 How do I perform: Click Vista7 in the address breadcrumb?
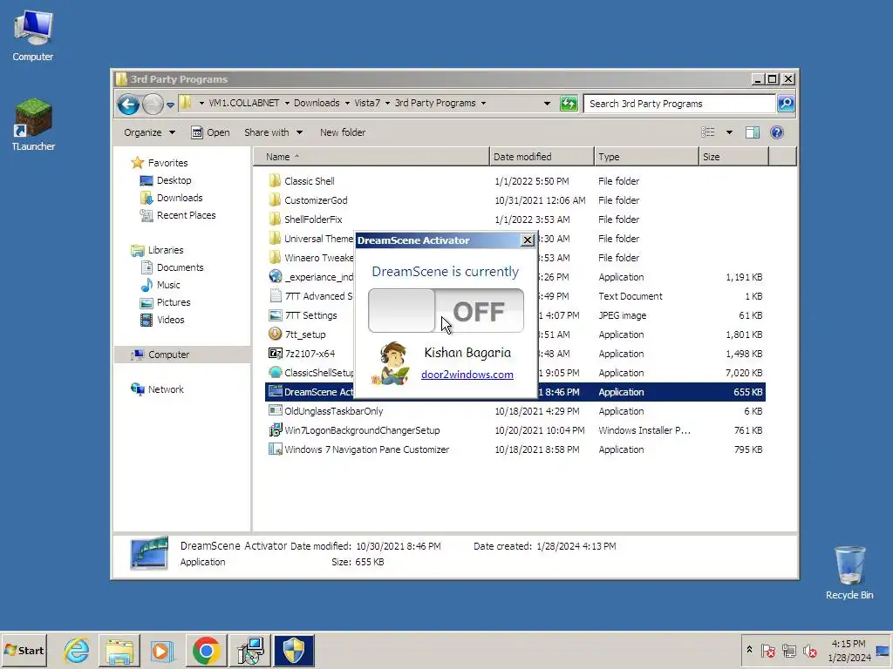point(367,103)
